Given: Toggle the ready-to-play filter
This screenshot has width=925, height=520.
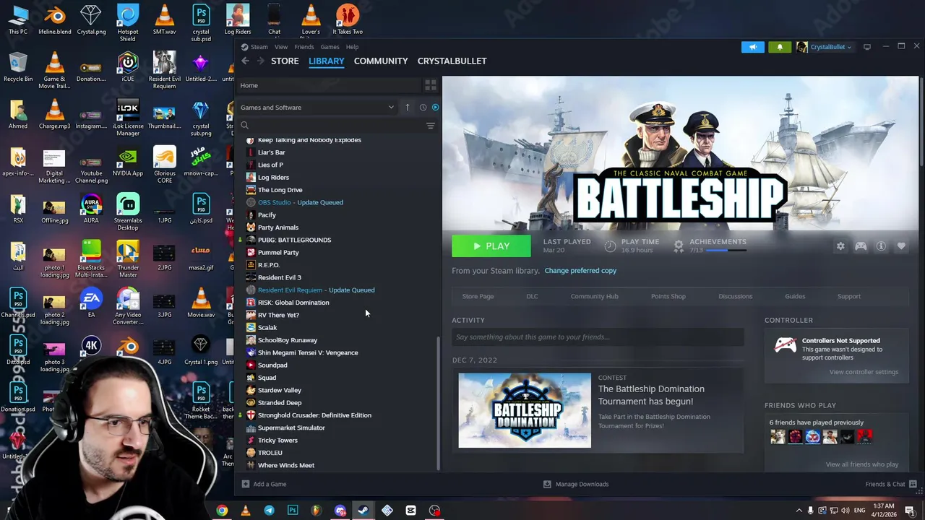Looking at the screenshot, I should (x=435, y=107).
